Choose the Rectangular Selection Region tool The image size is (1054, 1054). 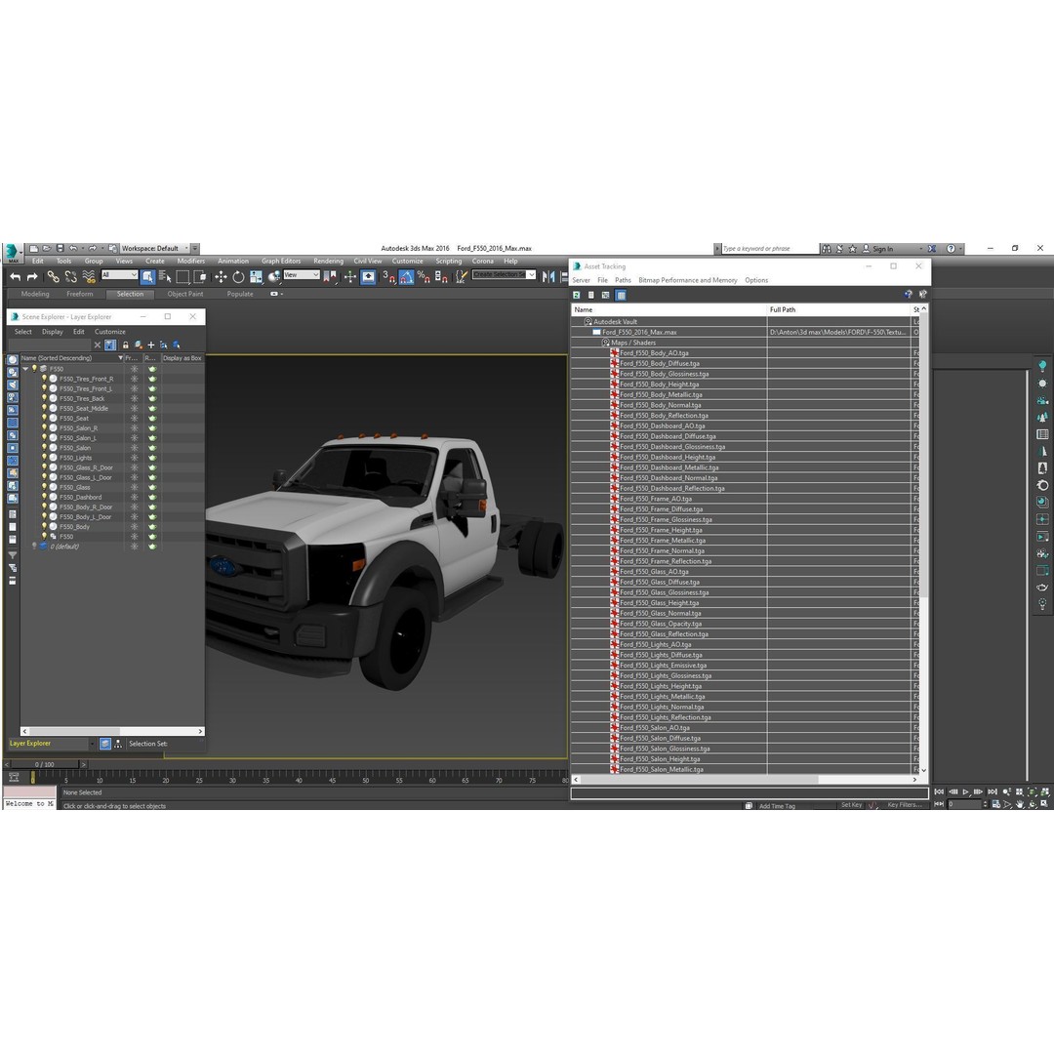(x=182, y=277)
